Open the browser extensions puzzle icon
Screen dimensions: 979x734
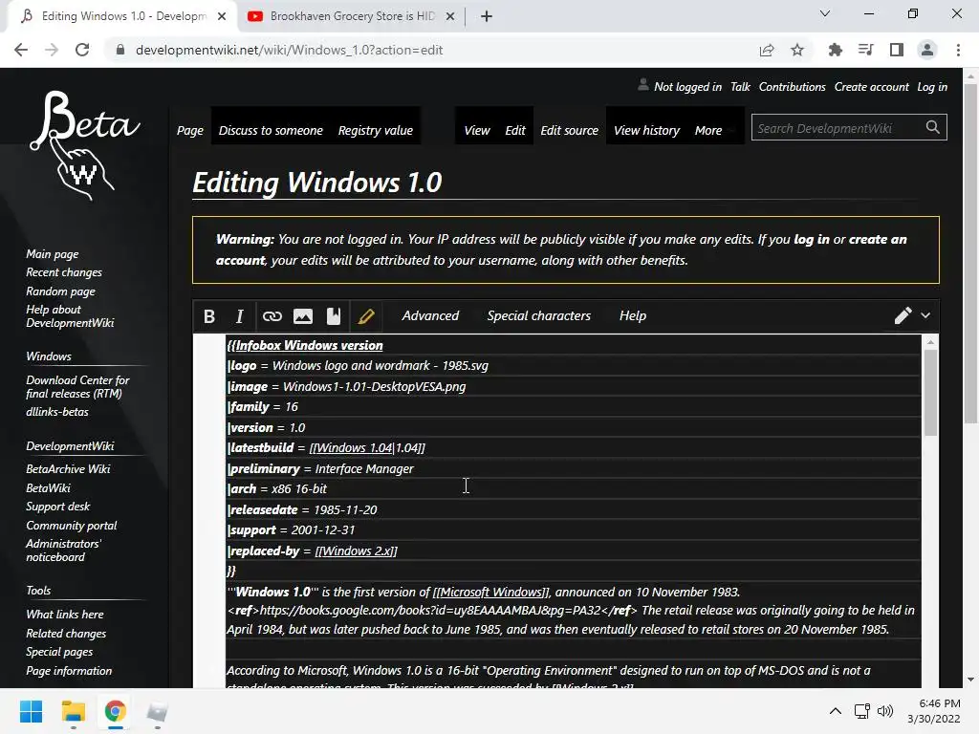tap(835, 50)
